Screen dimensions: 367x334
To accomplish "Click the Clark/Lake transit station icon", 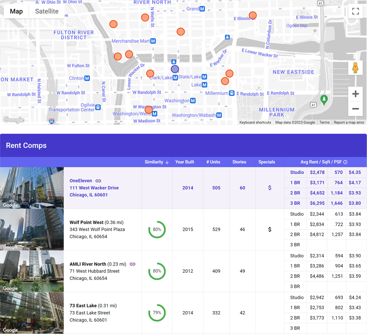I will (x=175, y=78).
